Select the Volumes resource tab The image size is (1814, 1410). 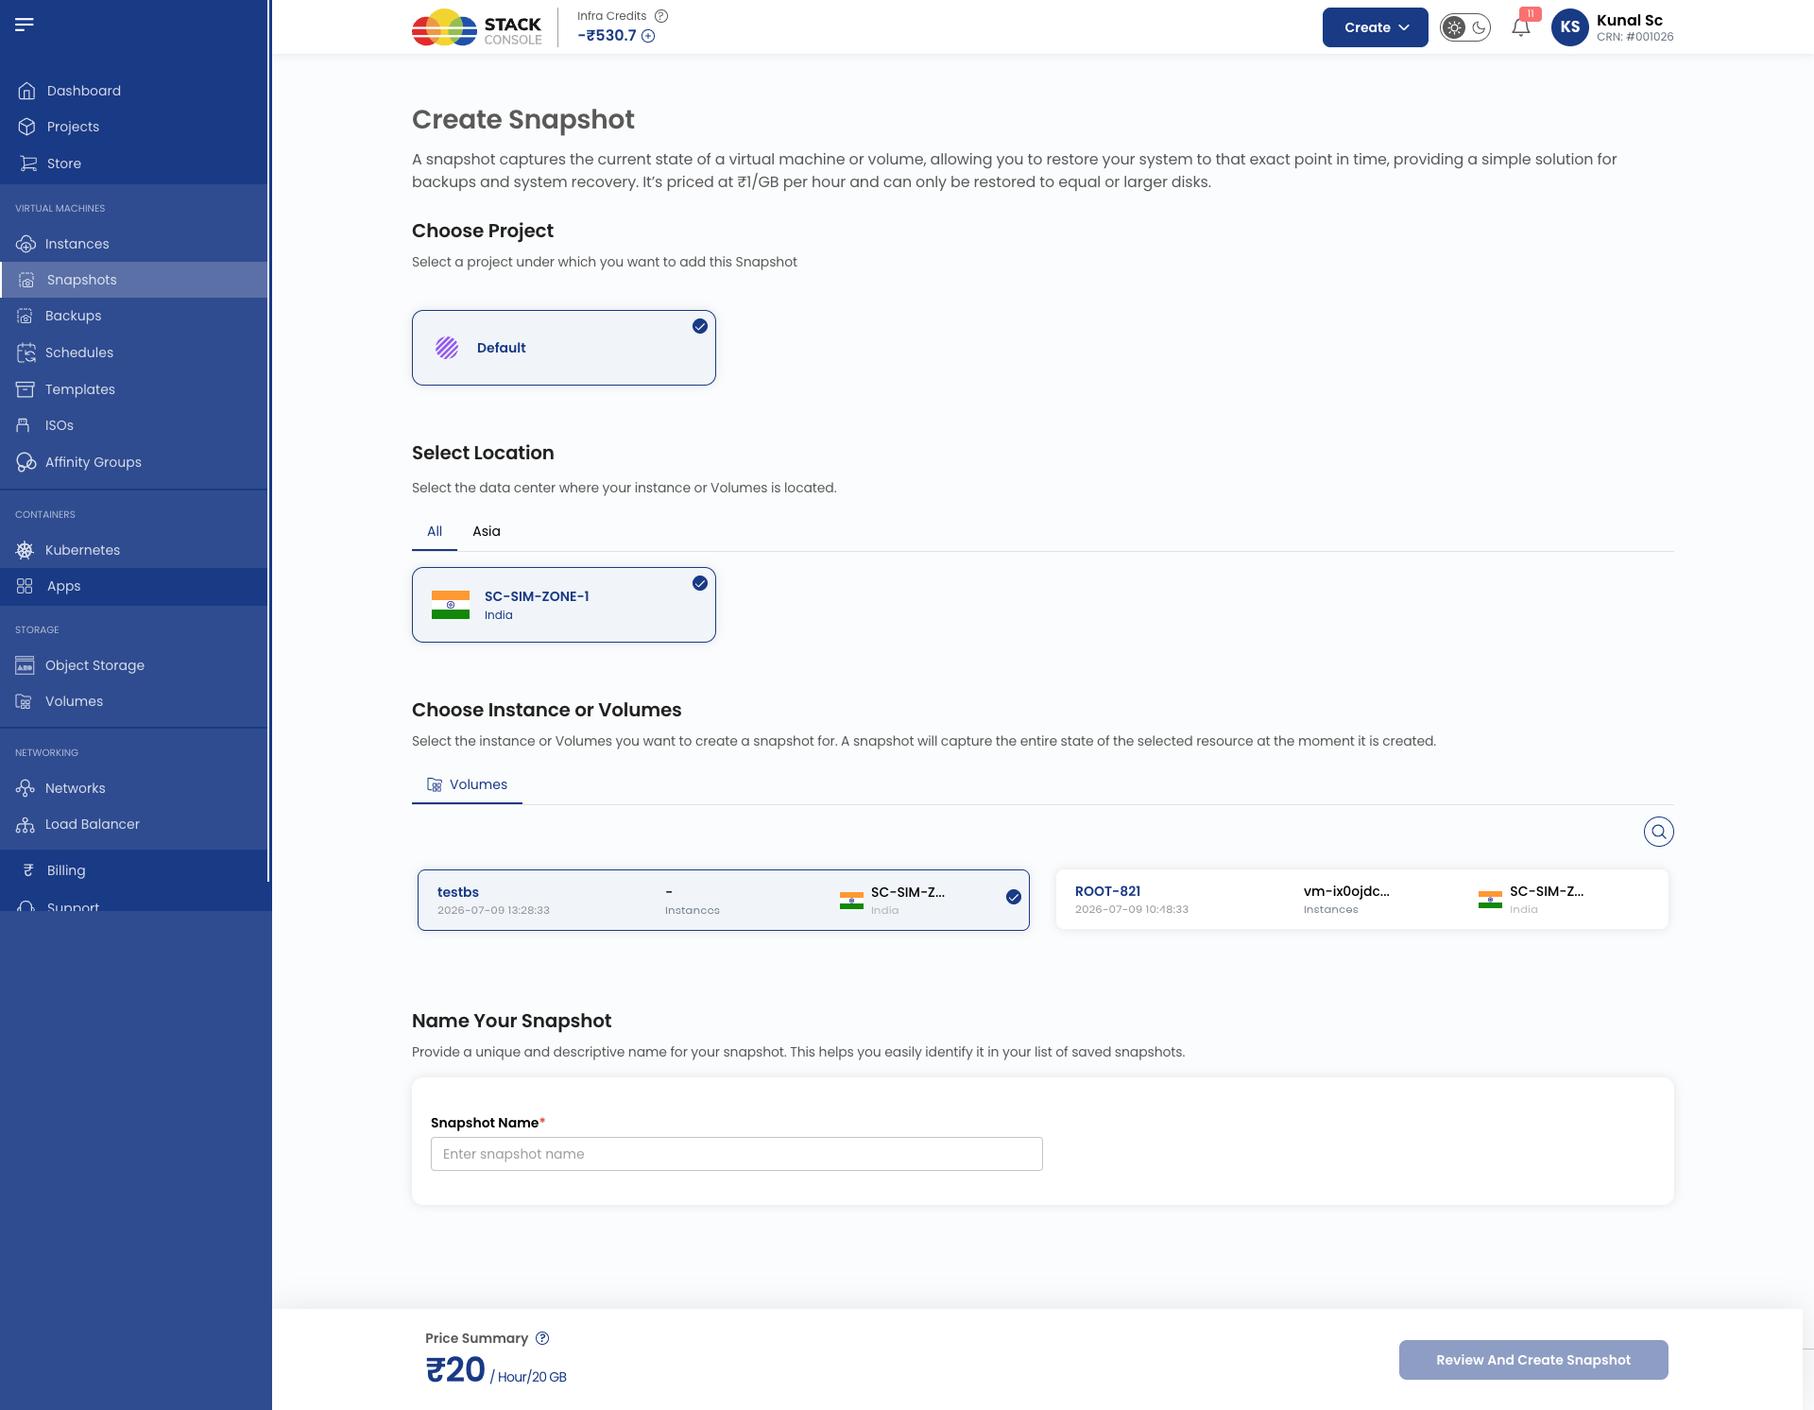tap(467, 784)
